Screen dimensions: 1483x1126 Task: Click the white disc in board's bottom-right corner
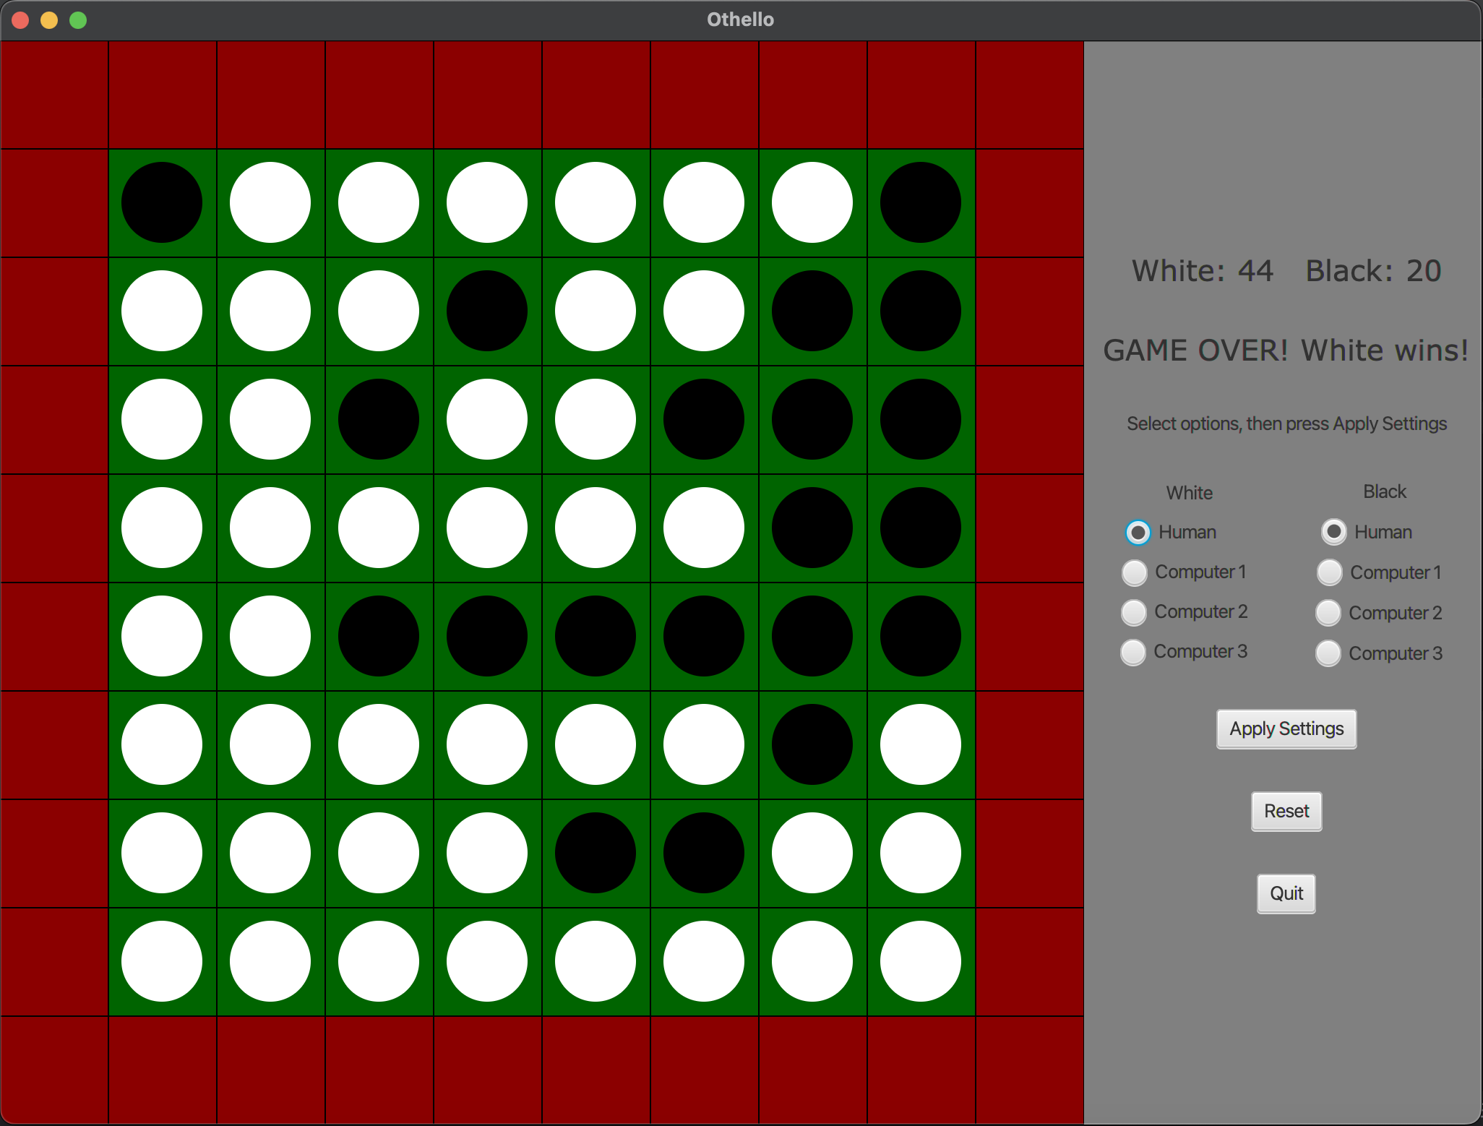[921, 961]
